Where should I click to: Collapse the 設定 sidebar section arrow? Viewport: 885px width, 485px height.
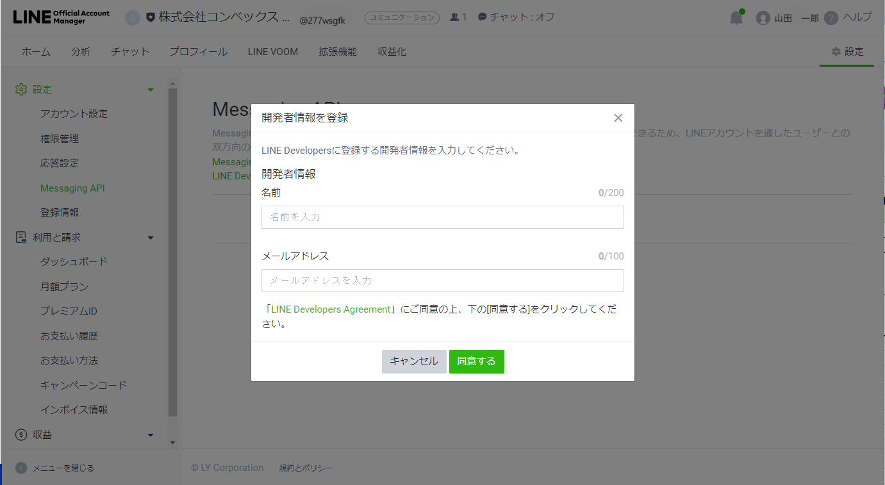point(151,90)
